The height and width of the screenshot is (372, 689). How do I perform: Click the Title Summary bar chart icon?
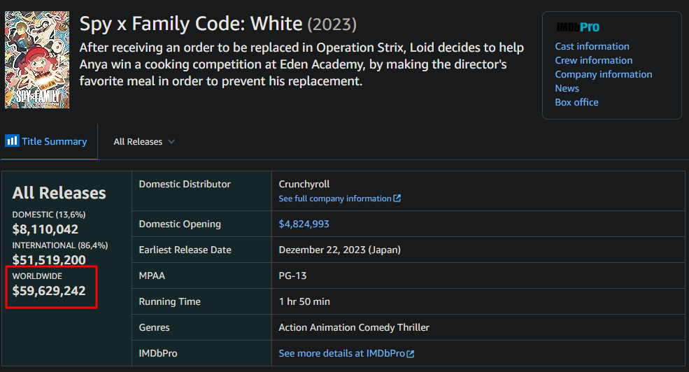coord(12,141)
